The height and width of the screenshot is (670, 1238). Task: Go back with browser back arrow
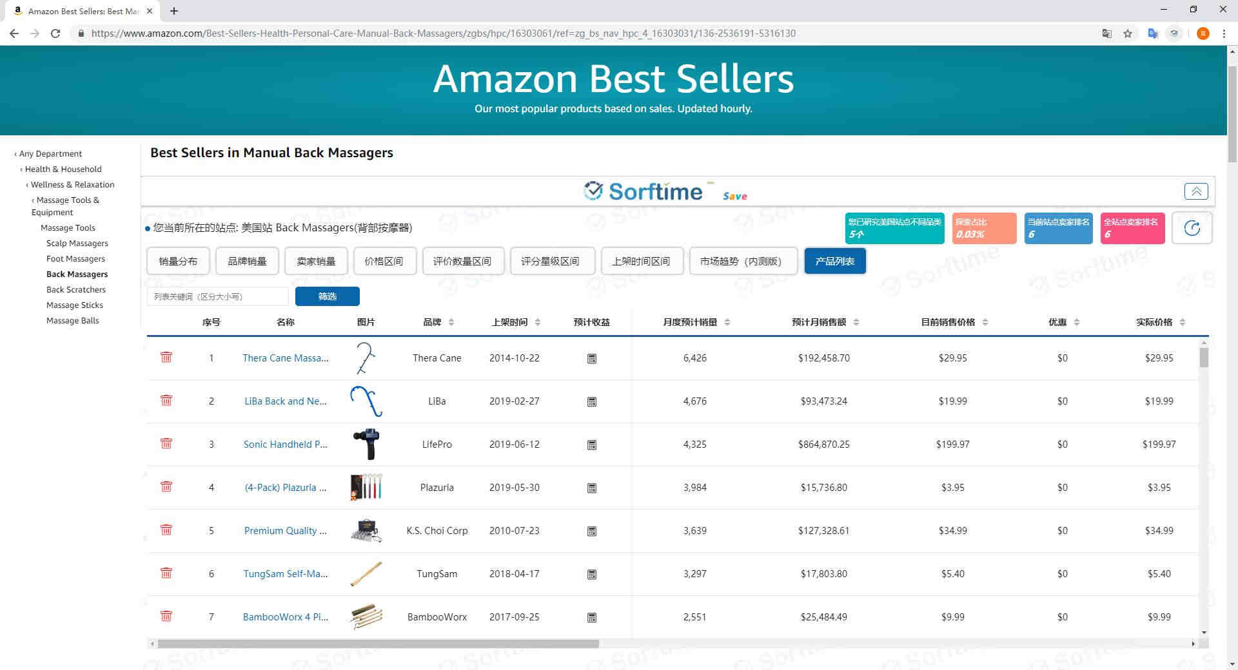(14, 33)
